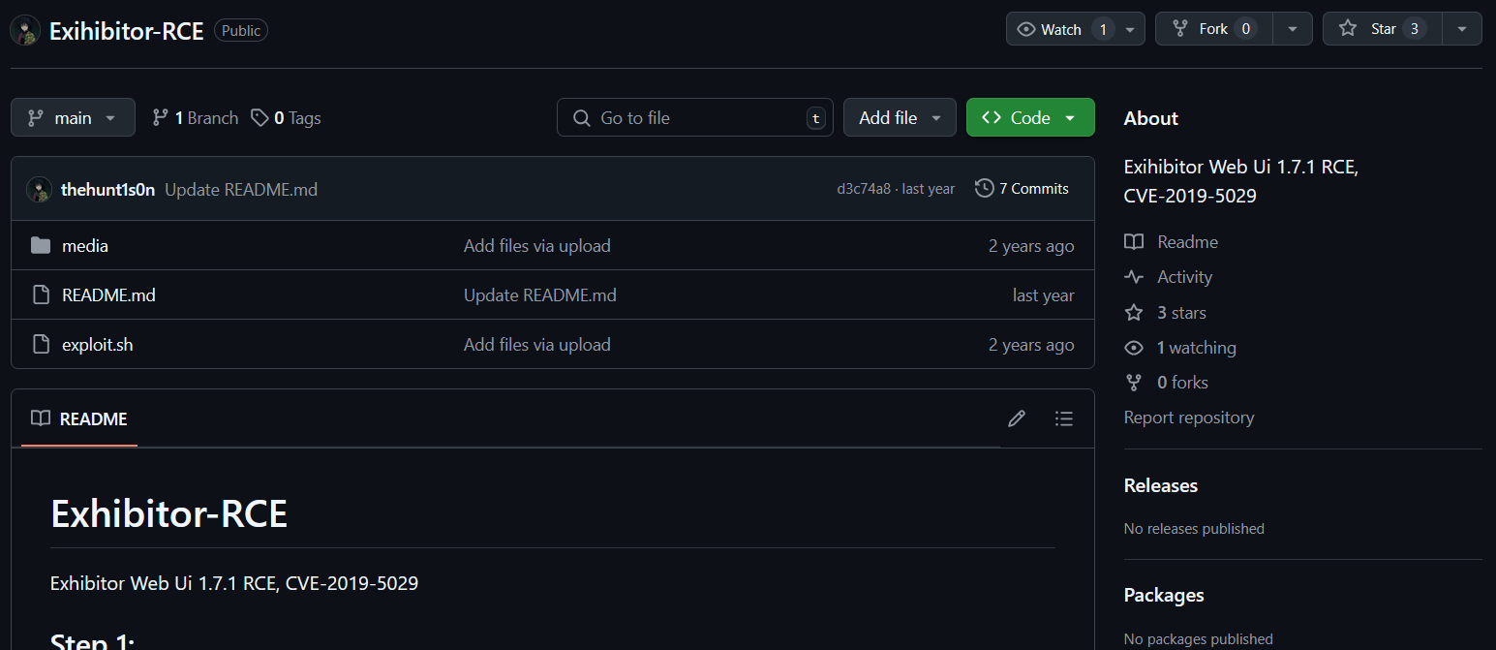
Task: Open the Star lists dropdown arrow
Action: click(1462, 29)
